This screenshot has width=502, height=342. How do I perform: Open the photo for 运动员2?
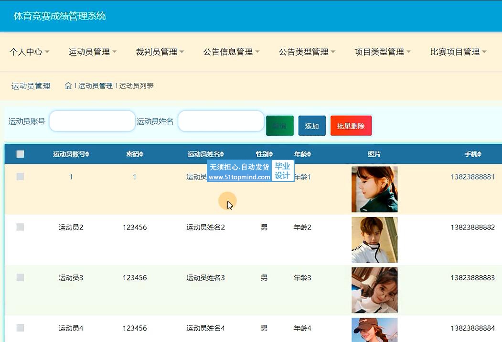pyautogui.click(x=374, y=240)
